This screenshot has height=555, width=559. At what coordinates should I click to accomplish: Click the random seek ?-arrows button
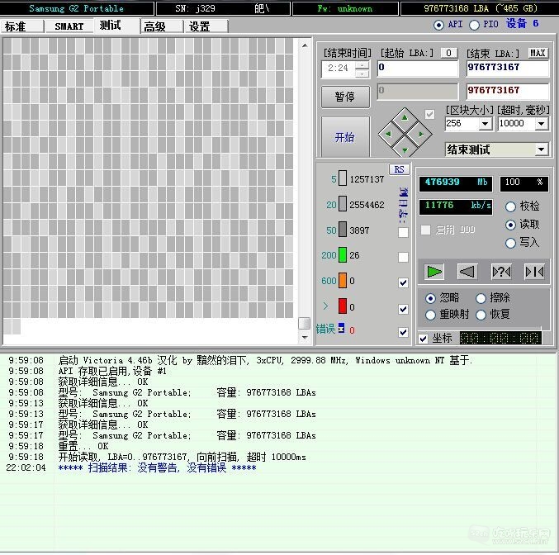(501, 272)
